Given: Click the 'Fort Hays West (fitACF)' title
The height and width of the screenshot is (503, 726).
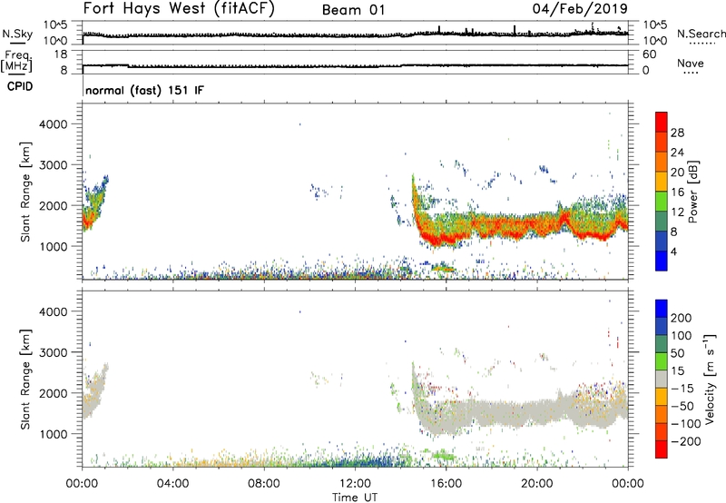Looking at the screenshot, I should pos(179,9).
